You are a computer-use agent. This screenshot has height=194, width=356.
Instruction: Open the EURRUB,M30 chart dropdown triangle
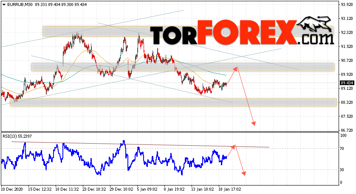(4, 5)
